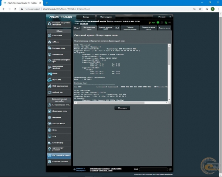222x177 pixels.
Task: Click the Stations List text in the log
Action: (81, 83)
